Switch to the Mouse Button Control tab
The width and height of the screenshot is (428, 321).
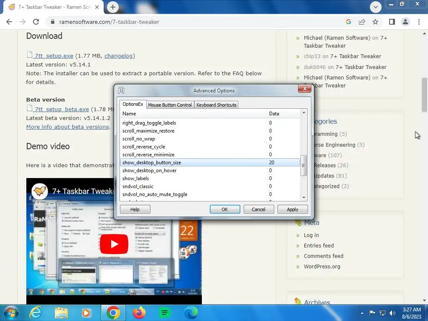pos(170,105)
